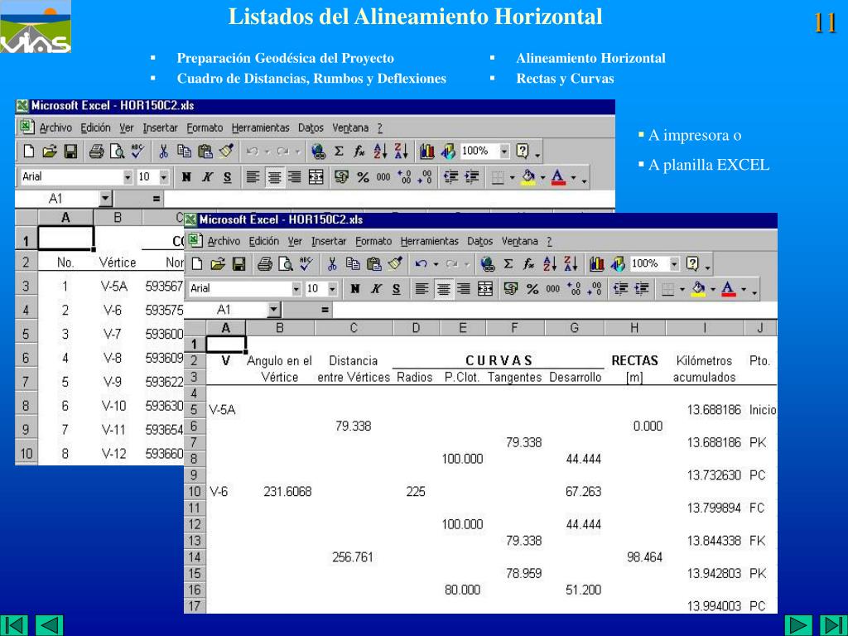Toggle Bold (N) in back Excel window
Viewport: 848px width, 636px height.
pos(186,177)
